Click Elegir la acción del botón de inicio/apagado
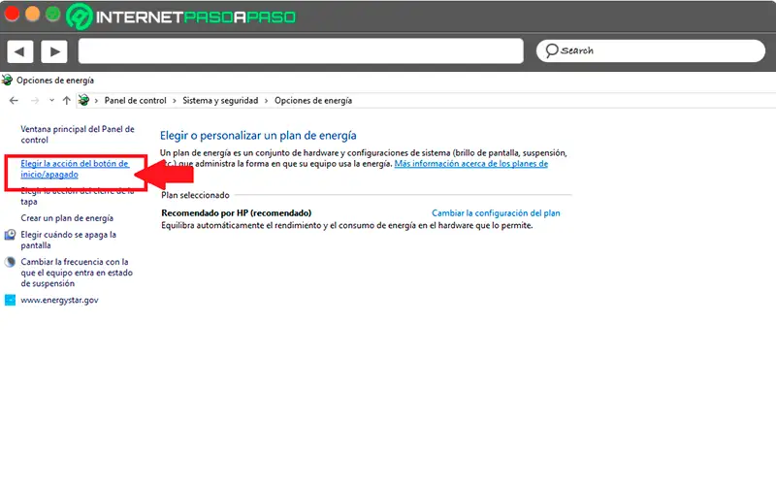 pyautogui.click(x=75, y=169)
